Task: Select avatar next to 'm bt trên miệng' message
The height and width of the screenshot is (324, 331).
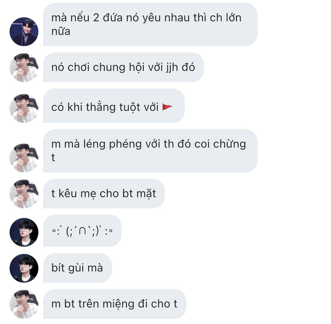Action: [x=24, y=304]
